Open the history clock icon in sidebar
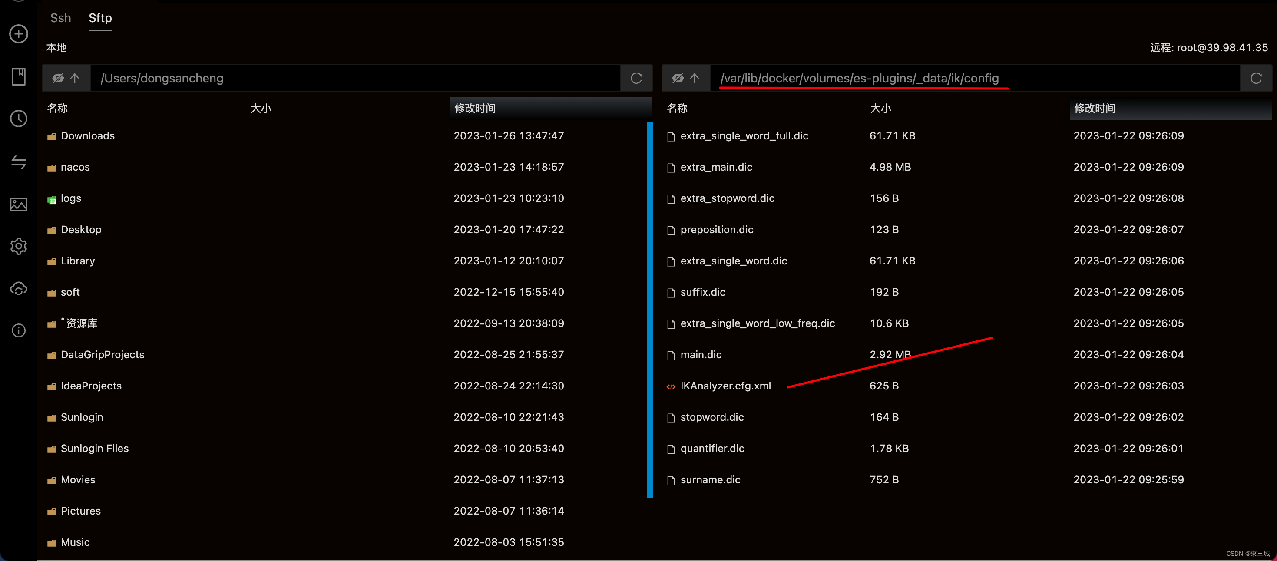Viewport: 1277px width, 561px height. [x=19, y=119]
